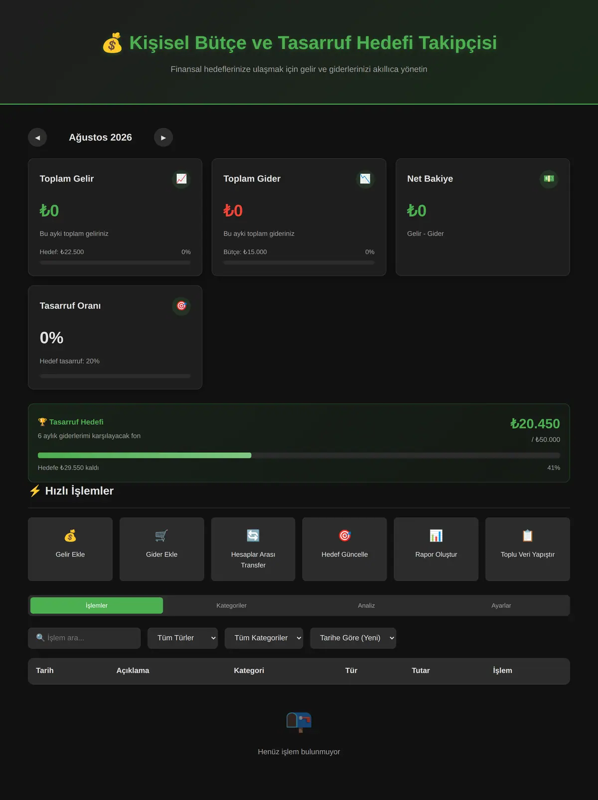Viewport: 598px width, 800px height.
Task: Open the Ayarlar tab
Action: [x=501, y=606]
